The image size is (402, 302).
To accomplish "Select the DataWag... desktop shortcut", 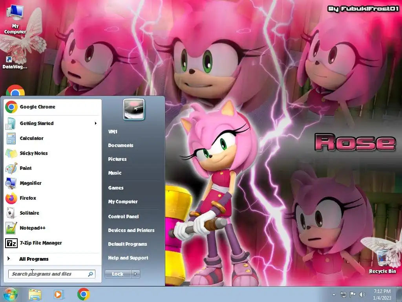I will (15, 63).
